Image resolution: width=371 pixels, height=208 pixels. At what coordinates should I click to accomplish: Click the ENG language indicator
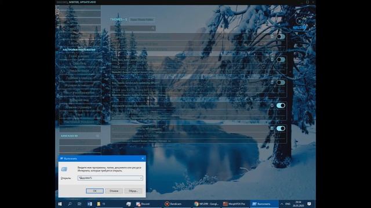pyautogui.click(x=288, y=204)
